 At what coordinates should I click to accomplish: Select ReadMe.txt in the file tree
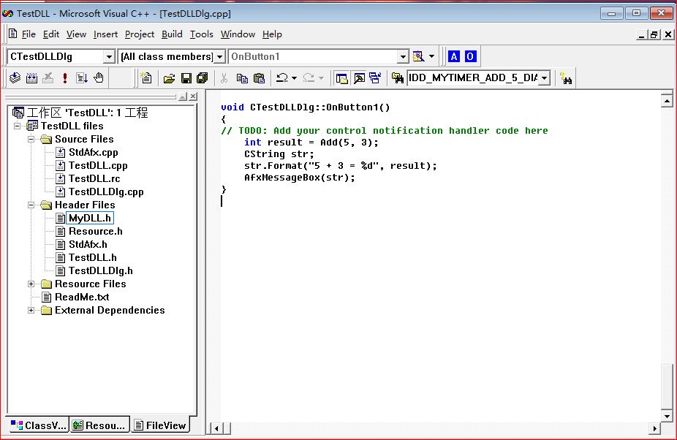82,297
